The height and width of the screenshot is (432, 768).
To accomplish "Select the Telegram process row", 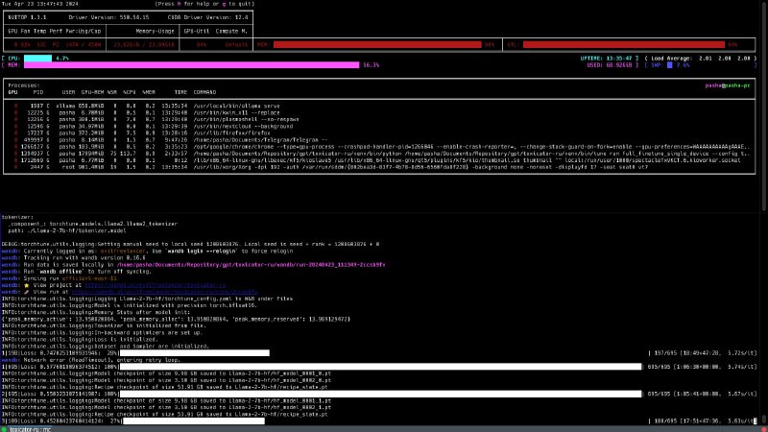I will coord(379,139).
